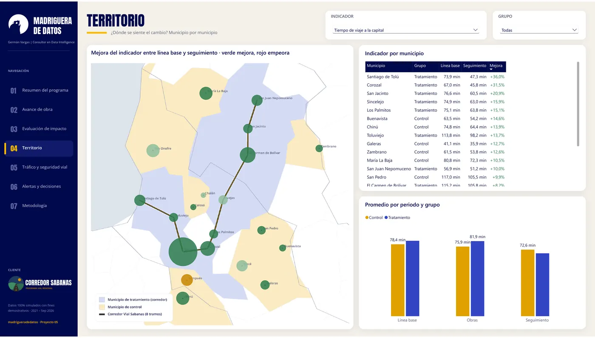Go to Resumen del programa page
The image size is (595, 338).
[39, 90]
